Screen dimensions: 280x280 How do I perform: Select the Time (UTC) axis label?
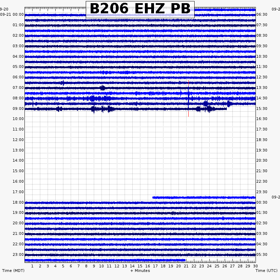tap(266, 271)
